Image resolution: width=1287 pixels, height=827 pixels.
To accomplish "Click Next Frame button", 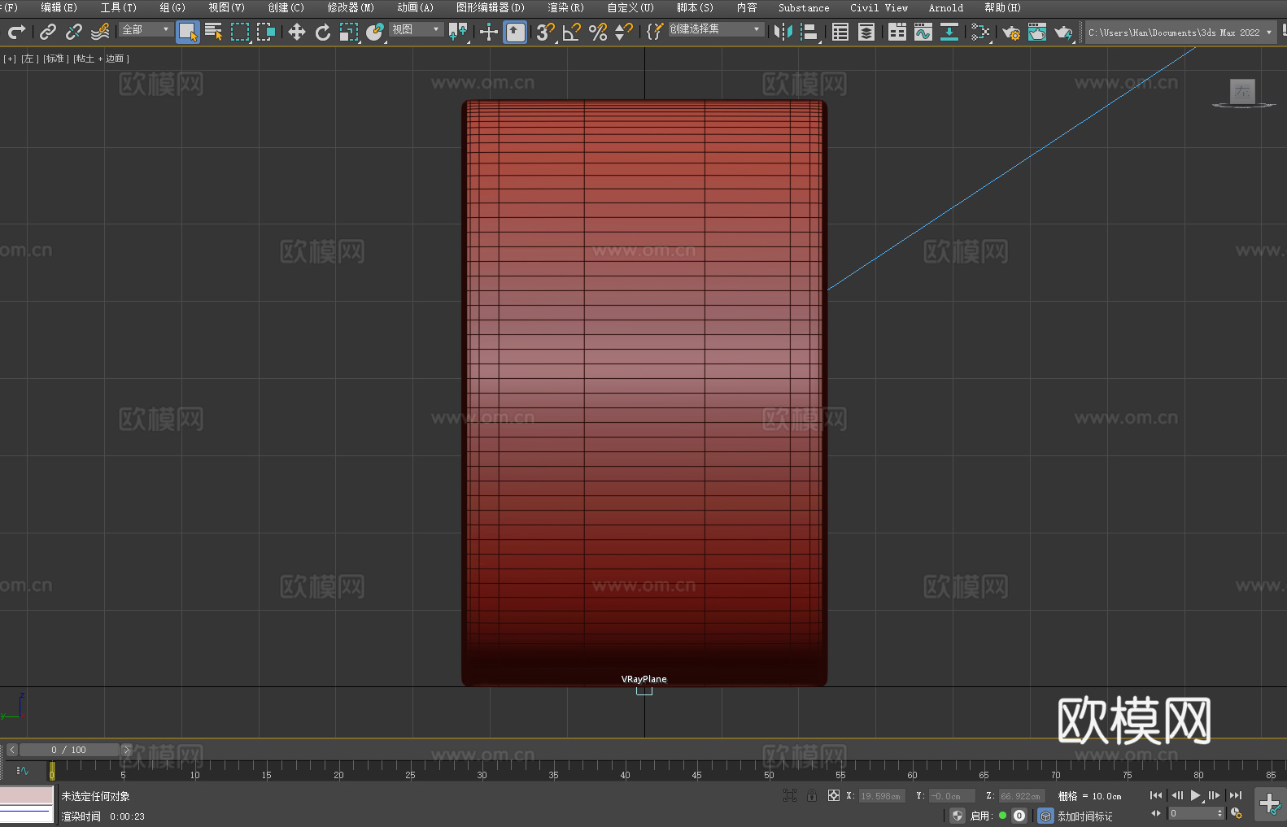I will (x=1215, y=795).
